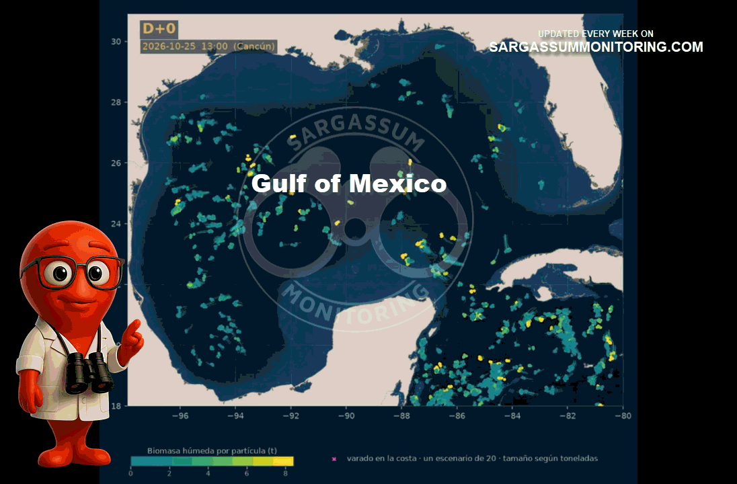Click the latitude 26 axis label
This screenshot has height=484, width=737.
tap(116, 163)
